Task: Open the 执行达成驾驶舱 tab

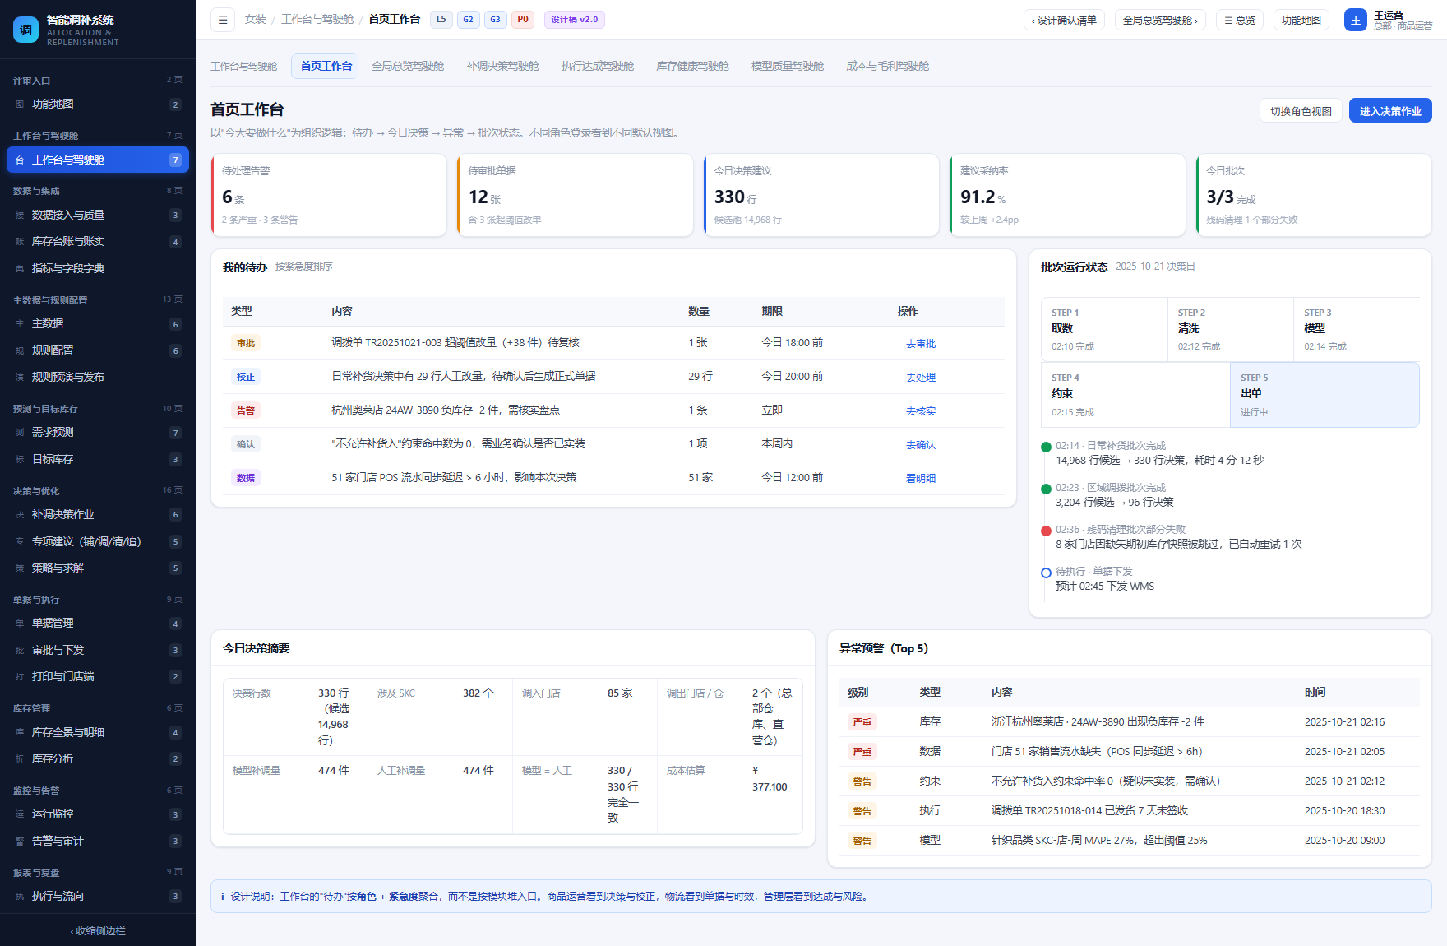Action: [598, 66]
